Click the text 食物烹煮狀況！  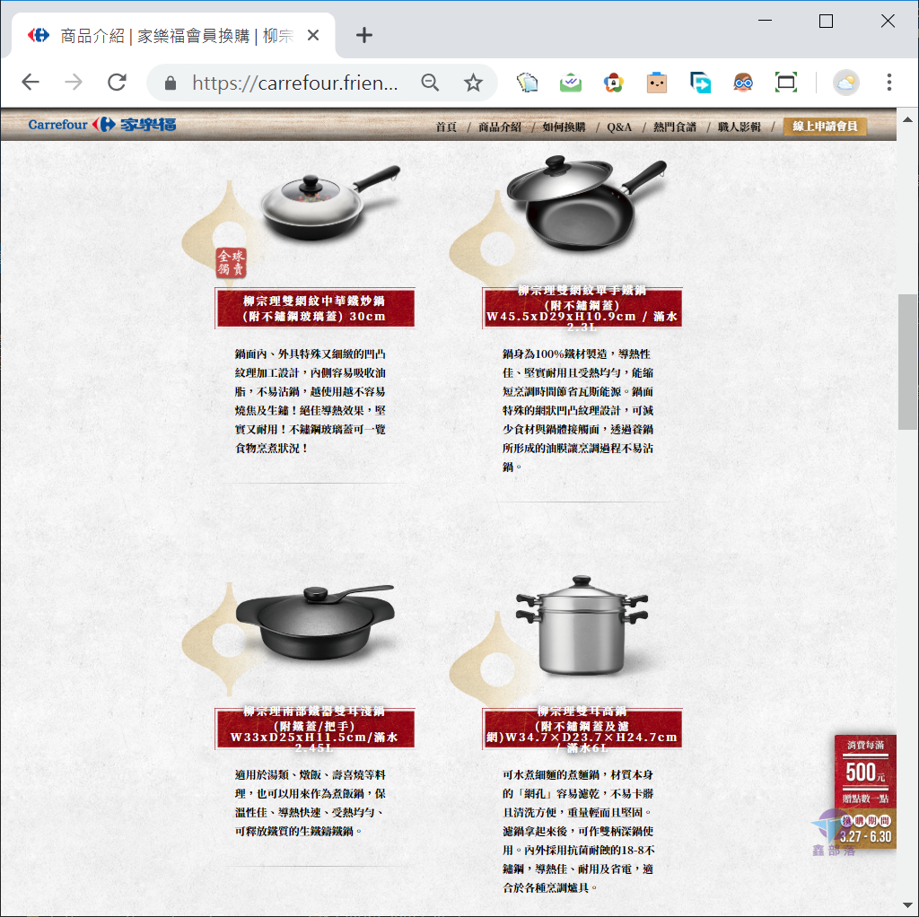tap(272, 449)
